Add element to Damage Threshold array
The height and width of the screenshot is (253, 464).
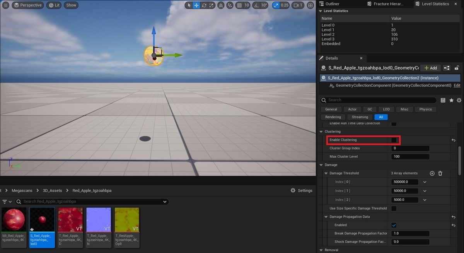[432, 173]
